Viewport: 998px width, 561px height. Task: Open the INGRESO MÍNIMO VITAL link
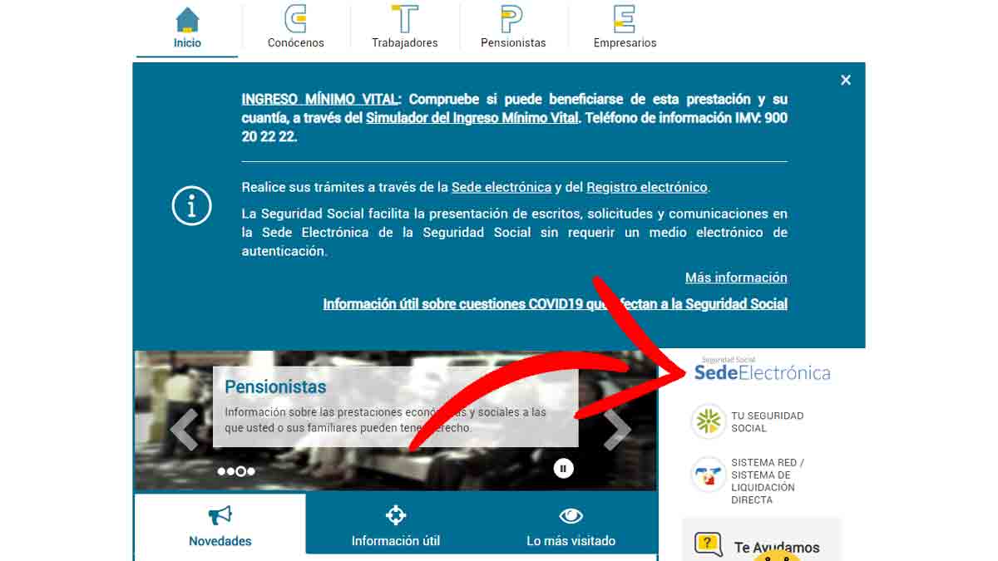(320, 99)
